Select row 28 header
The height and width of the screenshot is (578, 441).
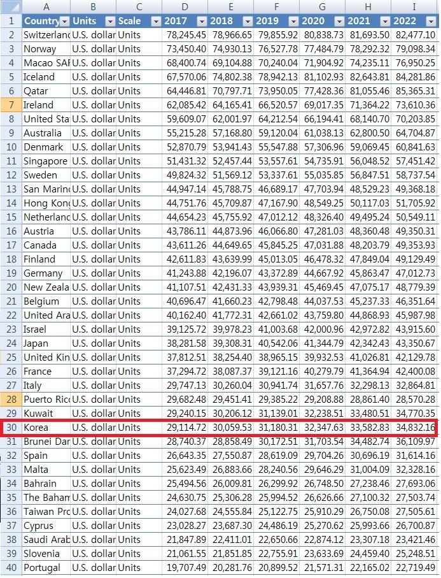coord(11,400)
